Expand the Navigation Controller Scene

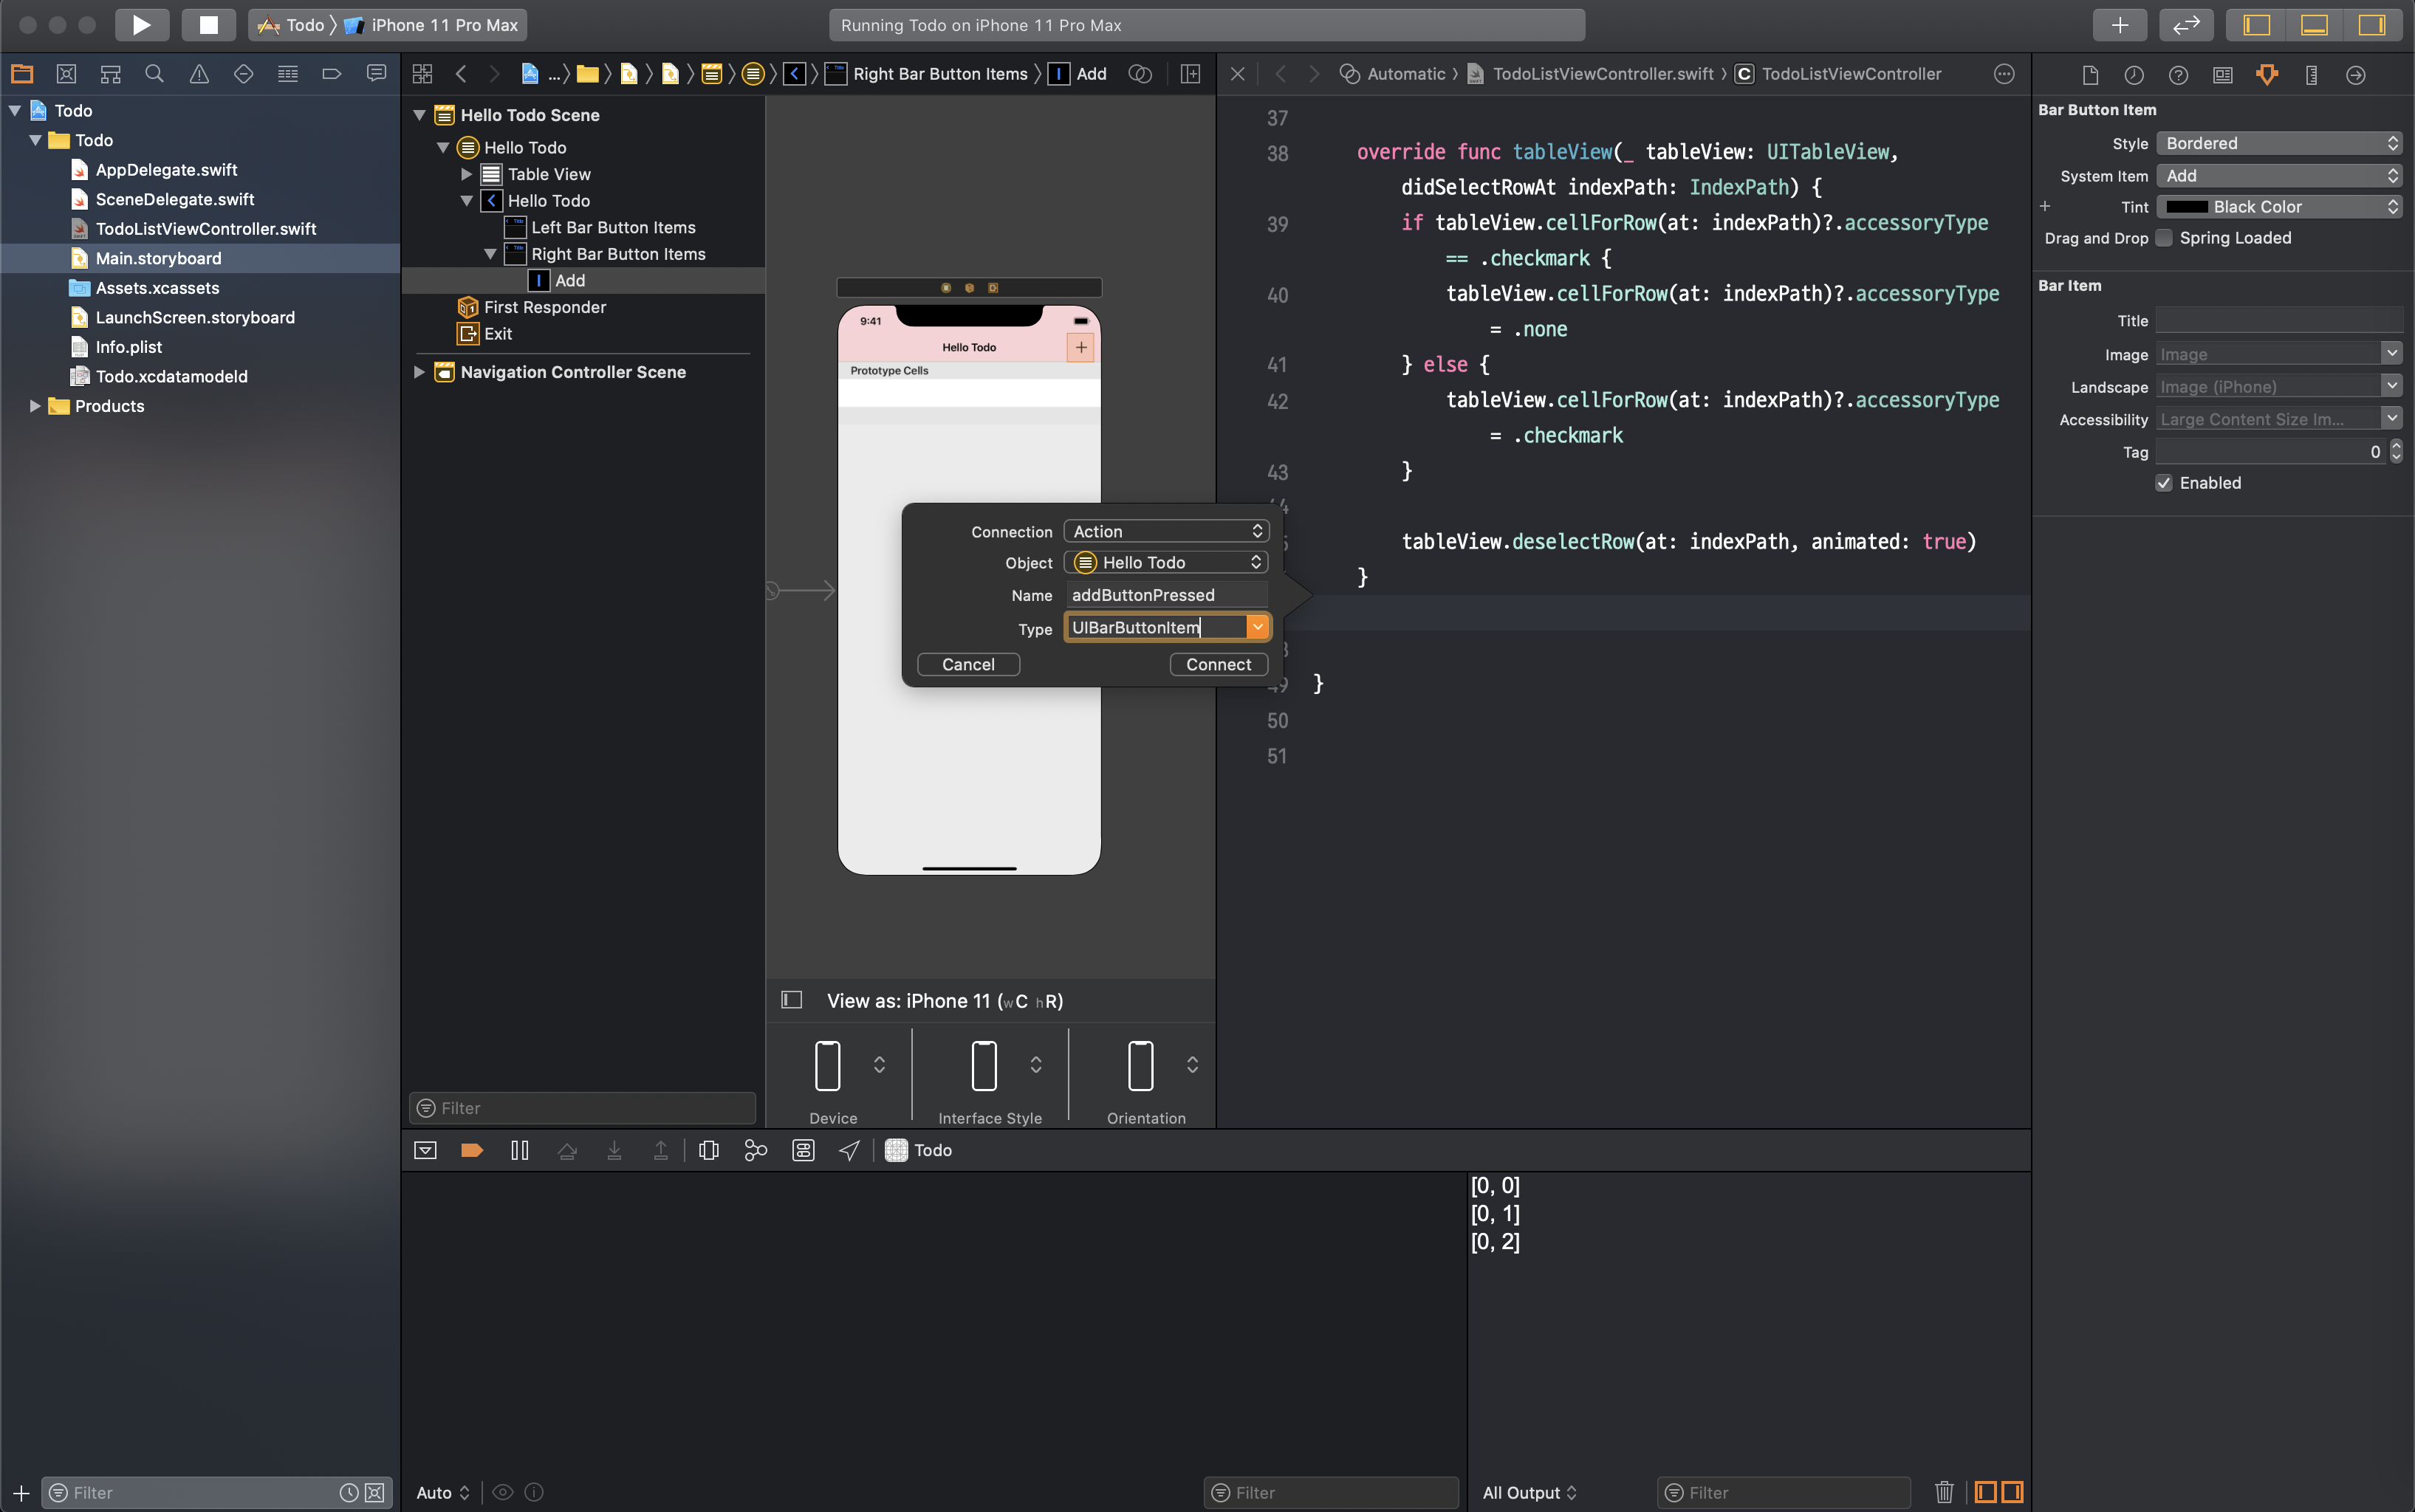[x=419, y=372]
